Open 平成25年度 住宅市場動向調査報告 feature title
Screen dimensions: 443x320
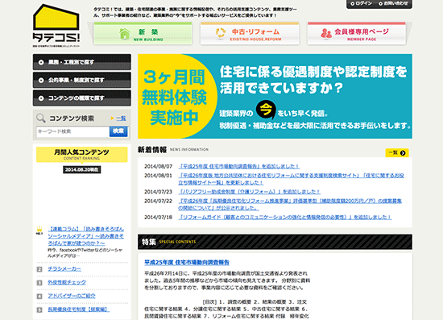pyautogui.click(x=187, y=262)
